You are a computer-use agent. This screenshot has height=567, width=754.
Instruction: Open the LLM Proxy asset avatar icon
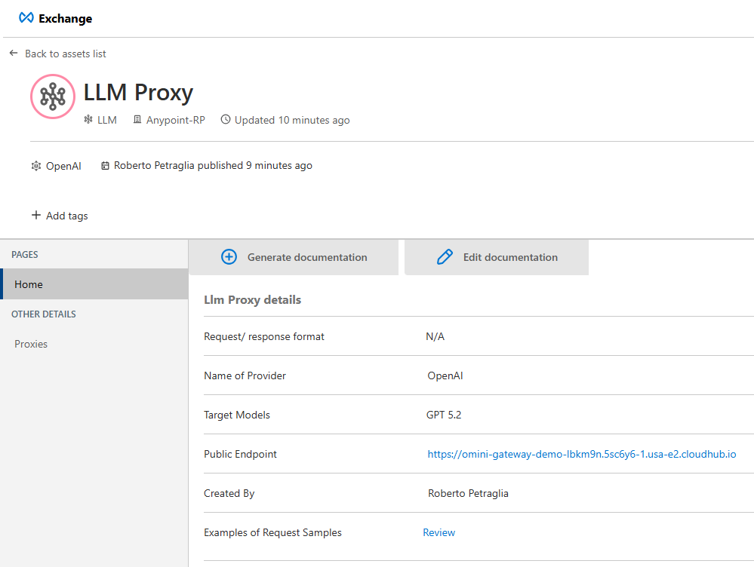(53, 96)
